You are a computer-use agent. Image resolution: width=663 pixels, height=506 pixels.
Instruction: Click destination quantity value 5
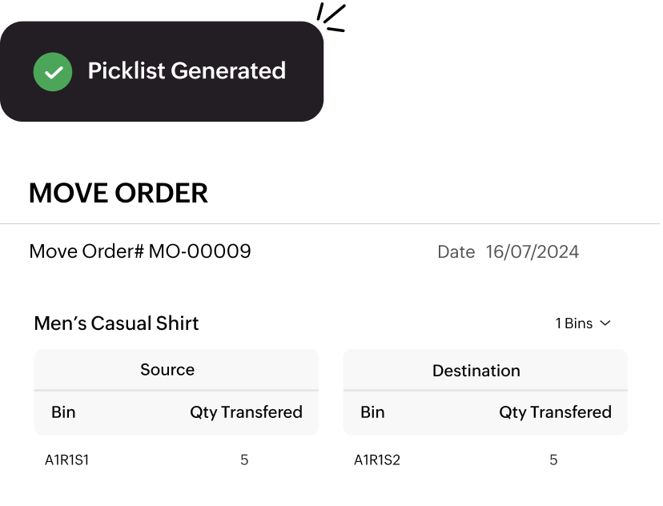[553, 460]
